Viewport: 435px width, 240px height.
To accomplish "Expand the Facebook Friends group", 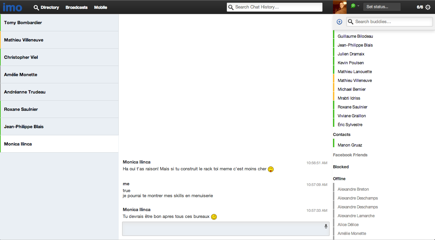I will pos(350,155).
